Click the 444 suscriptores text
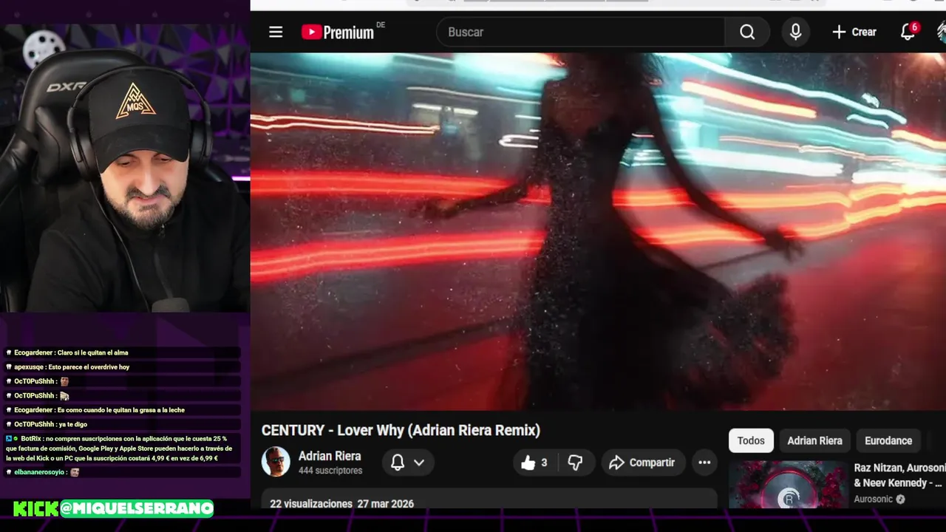The width and height of the screenshot is (946, 532). click(330, 471)
